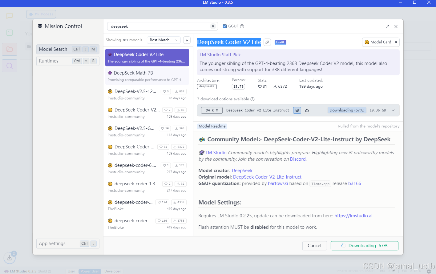Expand the Q4_K_M download option chevron
Screen dimensions: 436x274
click(393, 110)
